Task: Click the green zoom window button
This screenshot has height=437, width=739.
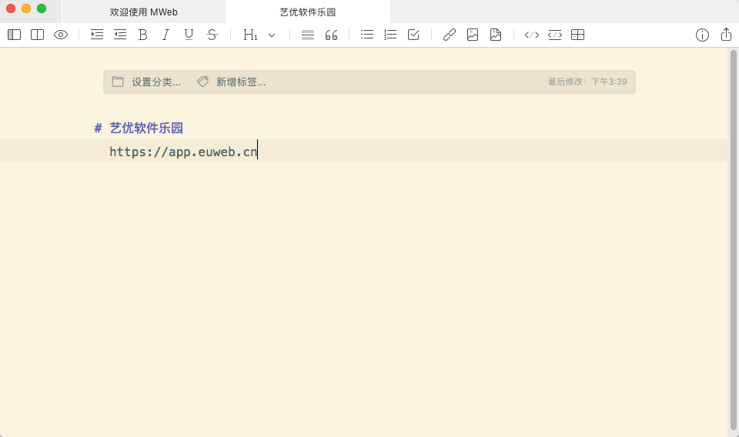Action: 42,8
